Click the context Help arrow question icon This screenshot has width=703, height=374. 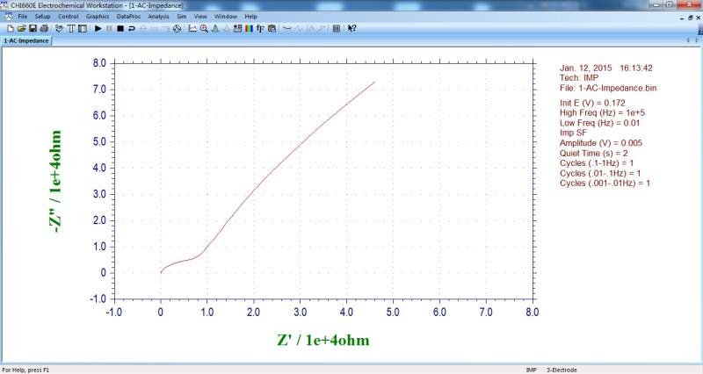[x=352, y=28]
